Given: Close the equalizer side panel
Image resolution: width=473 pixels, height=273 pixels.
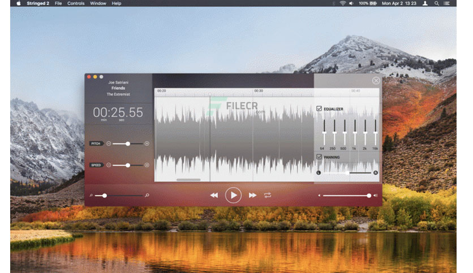Looking at the screenshot, I should (376, 81).
